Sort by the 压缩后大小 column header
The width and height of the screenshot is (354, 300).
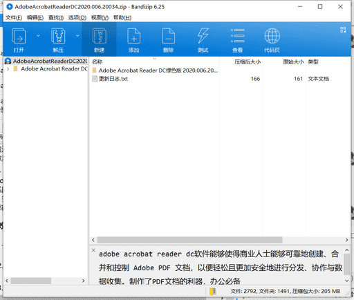[x=248, y=62]
